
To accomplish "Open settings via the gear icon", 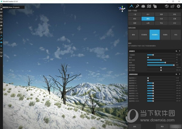I will [x=178, y=6].
